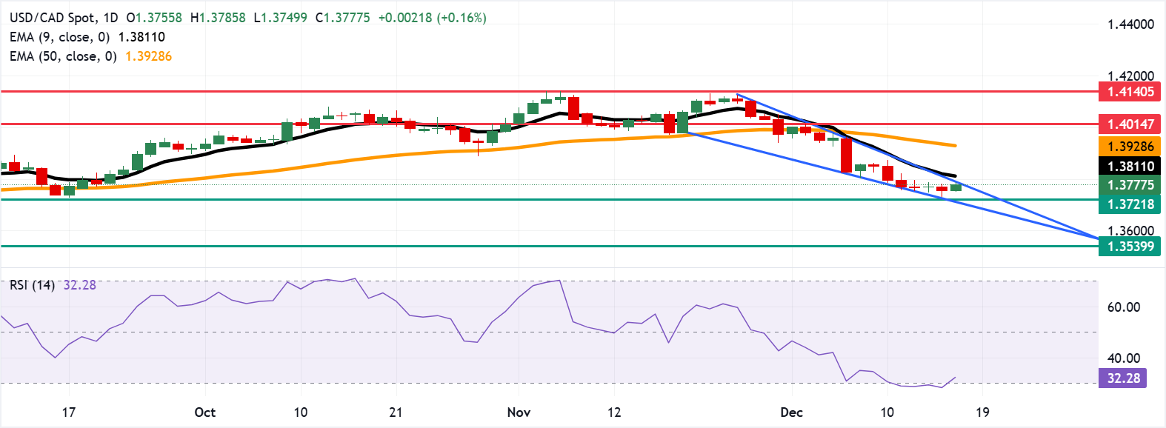This screenshot has width=1166, height=428.
Task: Click the 1.44000 price axis label
Action: 1130,24
